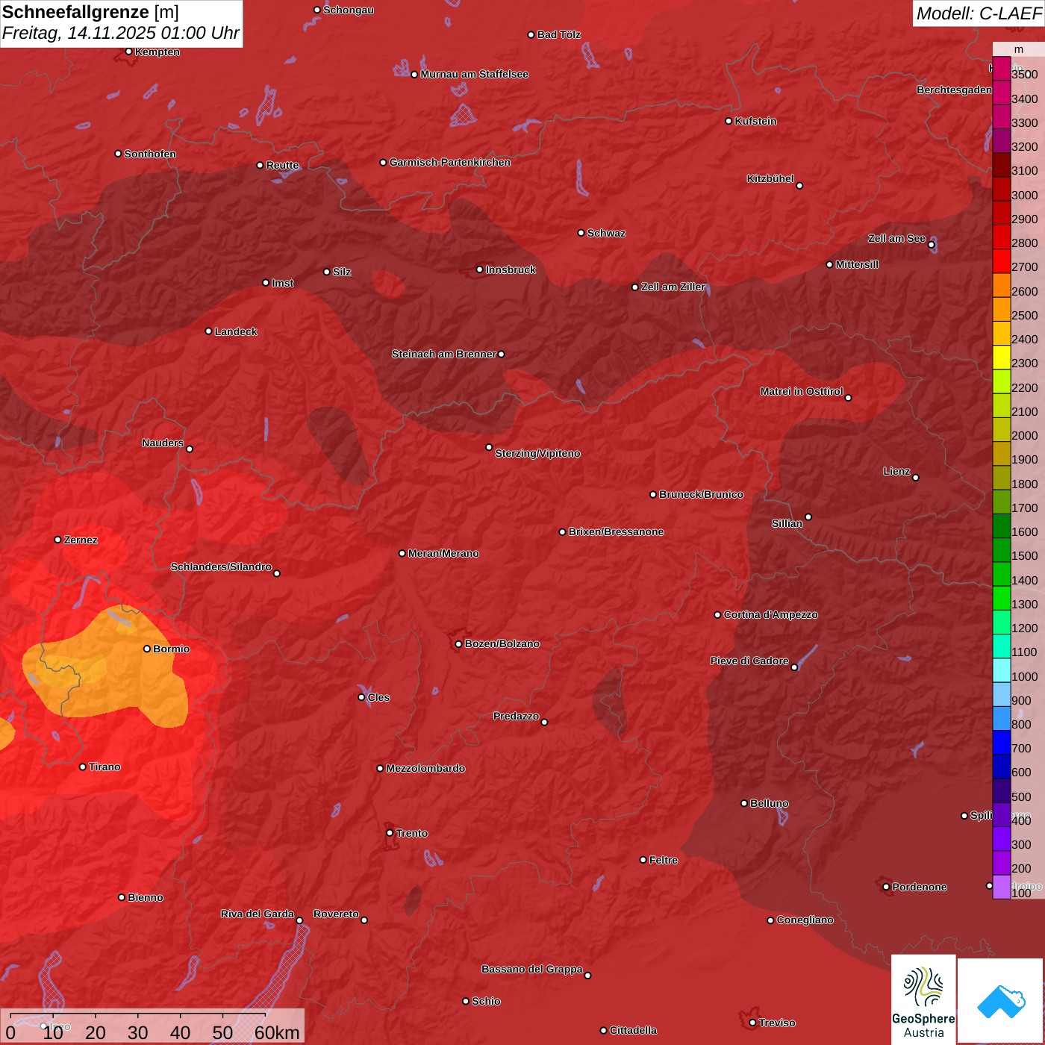The height and width of the screenshot is (1045, 1045).
Task: Click the Bormio city marker dot
Action: click(147, 649)
